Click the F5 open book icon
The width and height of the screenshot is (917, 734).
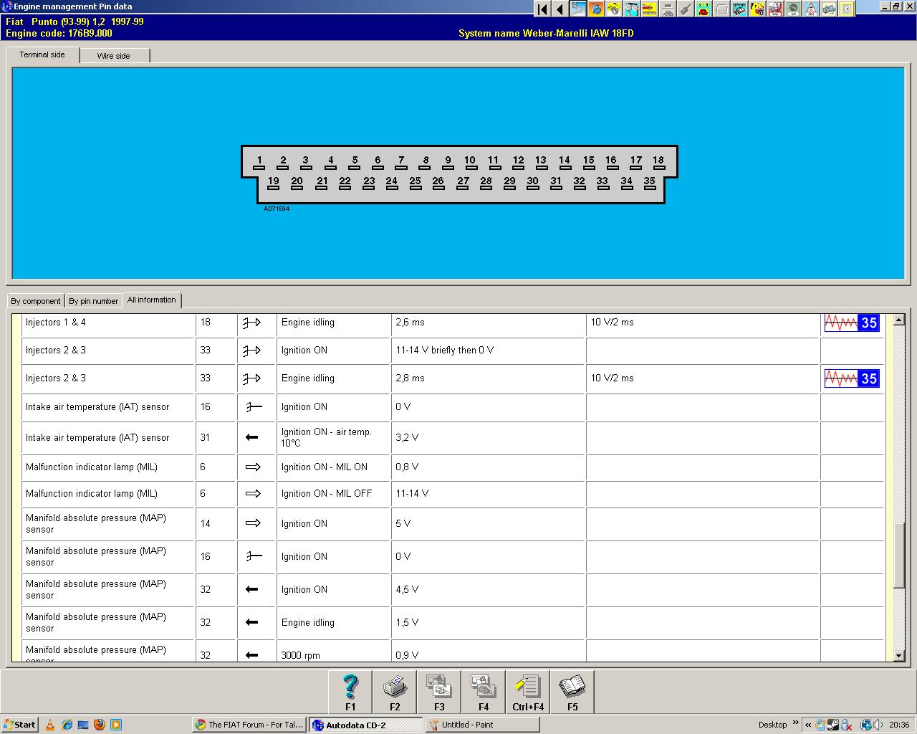coord(572,692)
